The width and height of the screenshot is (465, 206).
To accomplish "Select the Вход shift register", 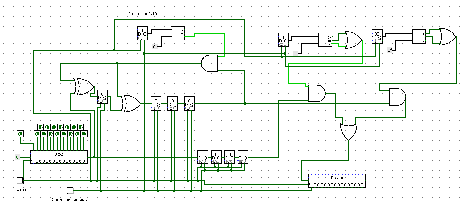I will coord(59,157).
